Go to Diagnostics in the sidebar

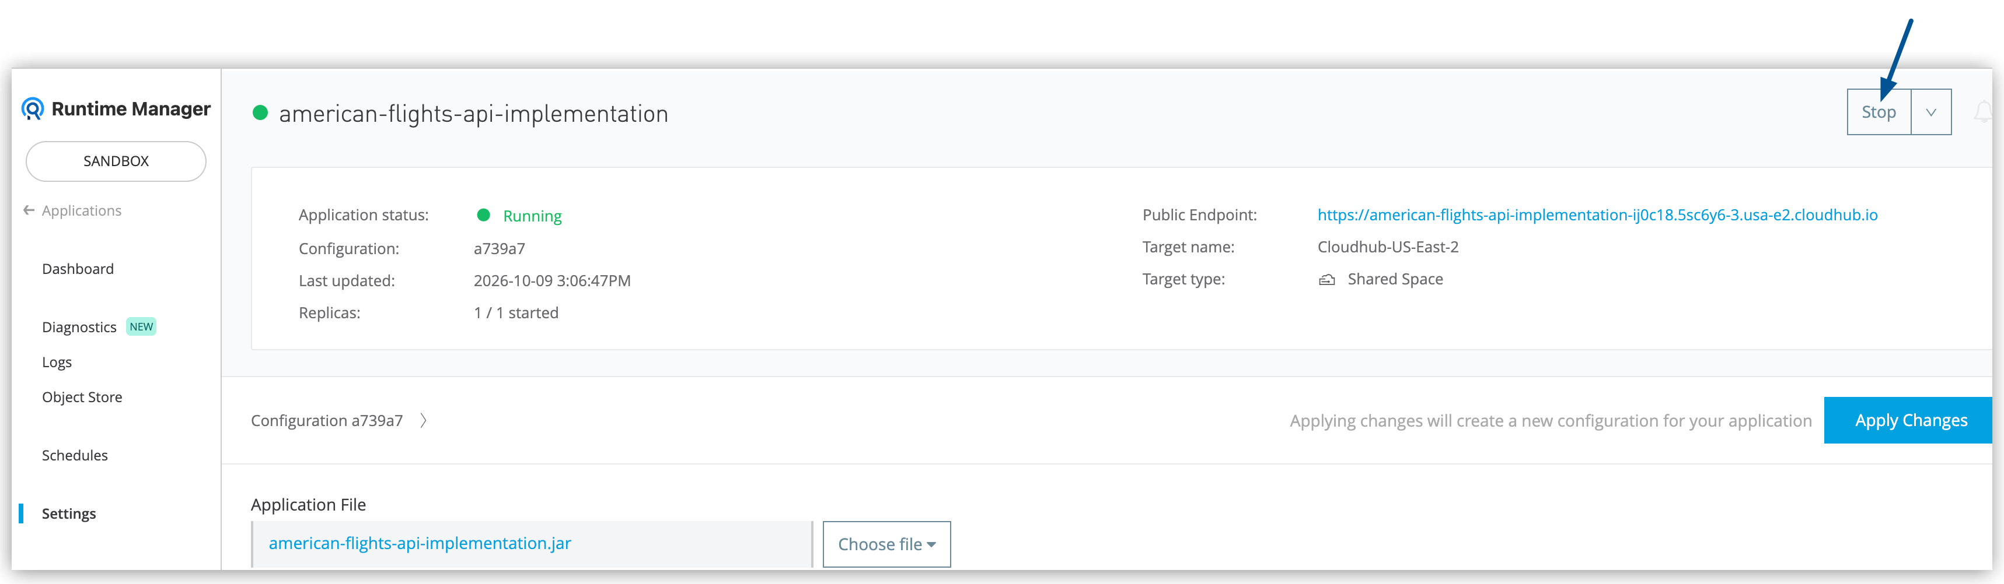click(79, 327)
